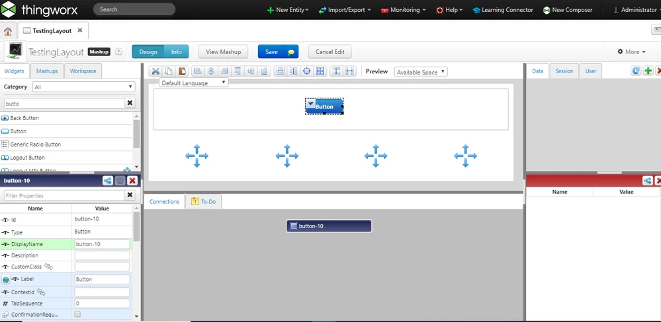The image size is (661, 322).
Task: Click the globe localization icon next to Label
Action: 6,280
